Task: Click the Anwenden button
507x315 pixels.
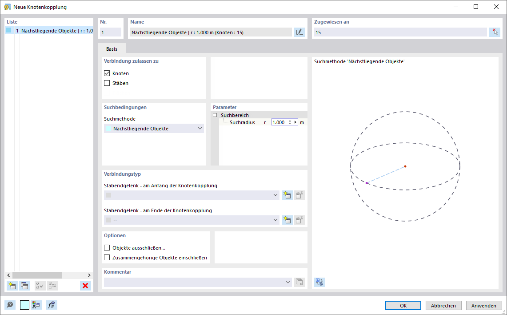Action: (x=484, y=305)
